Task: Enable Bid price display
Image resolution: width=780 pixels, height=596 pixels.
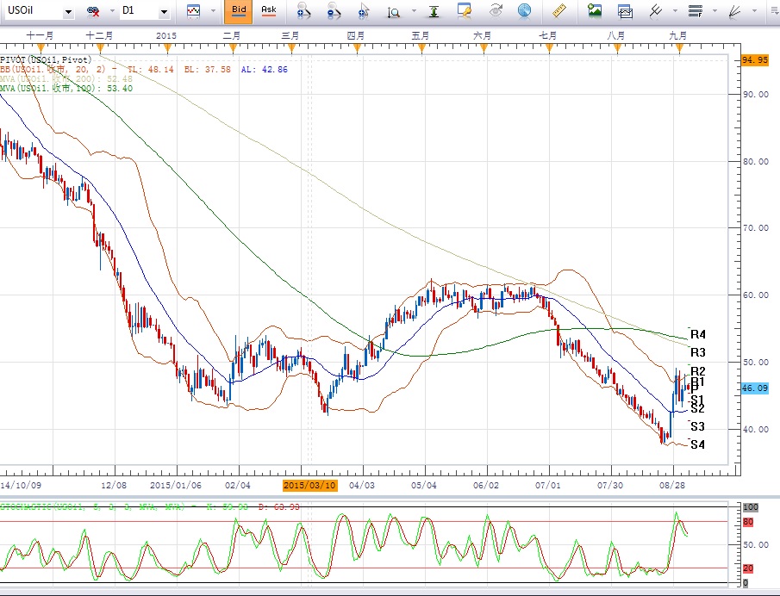Action: [x=238, y=11]
